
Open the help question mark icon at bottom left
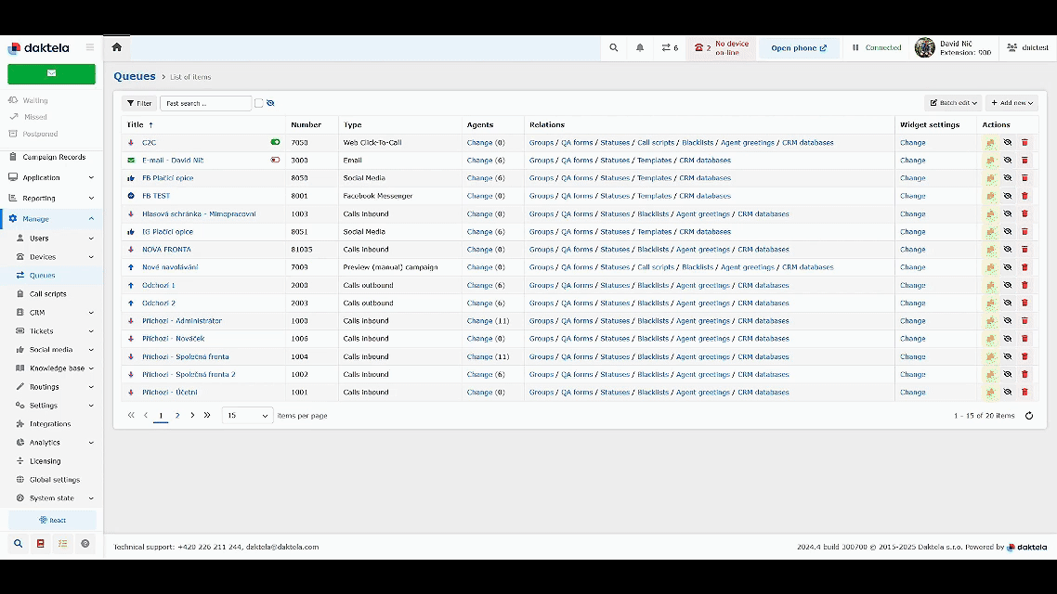(85, 544)
